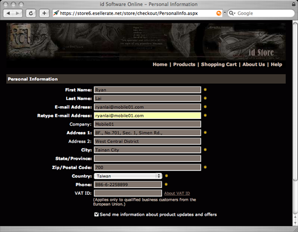
Task: Click the vertical scrollbar thumb
Action: [295, 101]
